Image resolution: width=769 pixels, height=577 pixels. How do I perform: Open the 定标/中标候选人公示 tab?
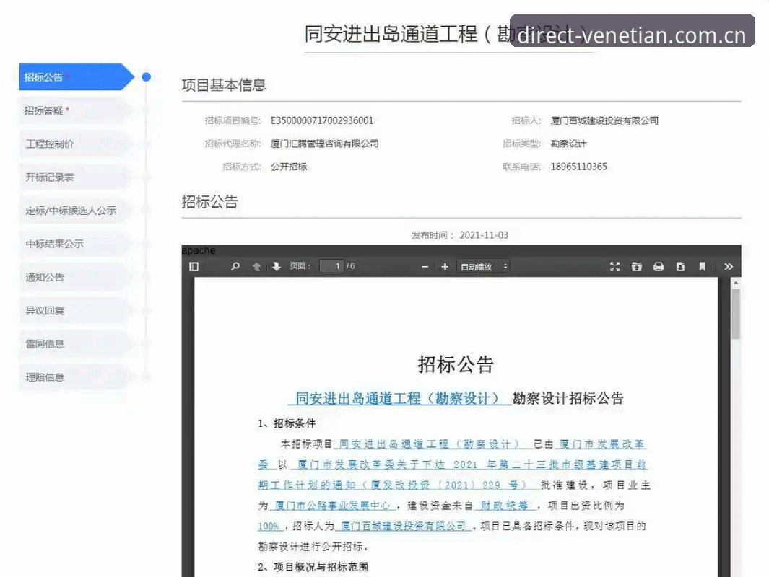coord(76,211)
